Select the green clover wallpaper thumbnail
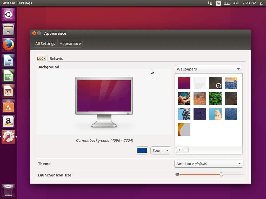Screen dimensions: 266x199 (215, 98)
